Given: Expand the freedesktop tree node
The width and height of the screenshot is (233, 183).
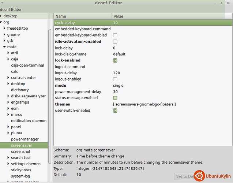Looking at the screenshot, I should (x=4, y=28).
